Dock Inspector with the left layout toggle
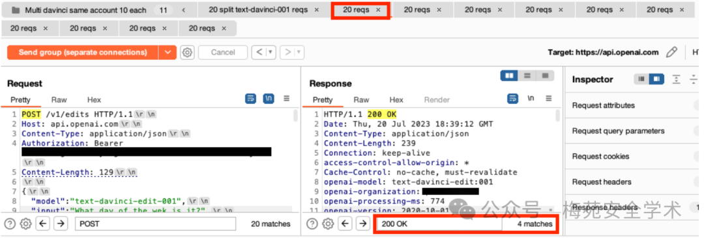Viewport: 704px width, 238px height. (x=641, y=79)
